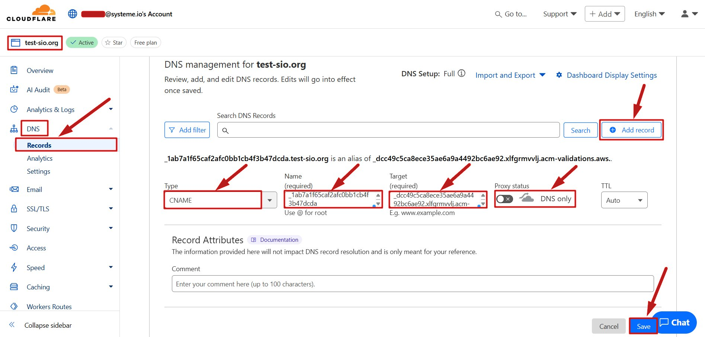Click the Comment input field
Viewport: 705px width, 337px height.
(413, 284)
